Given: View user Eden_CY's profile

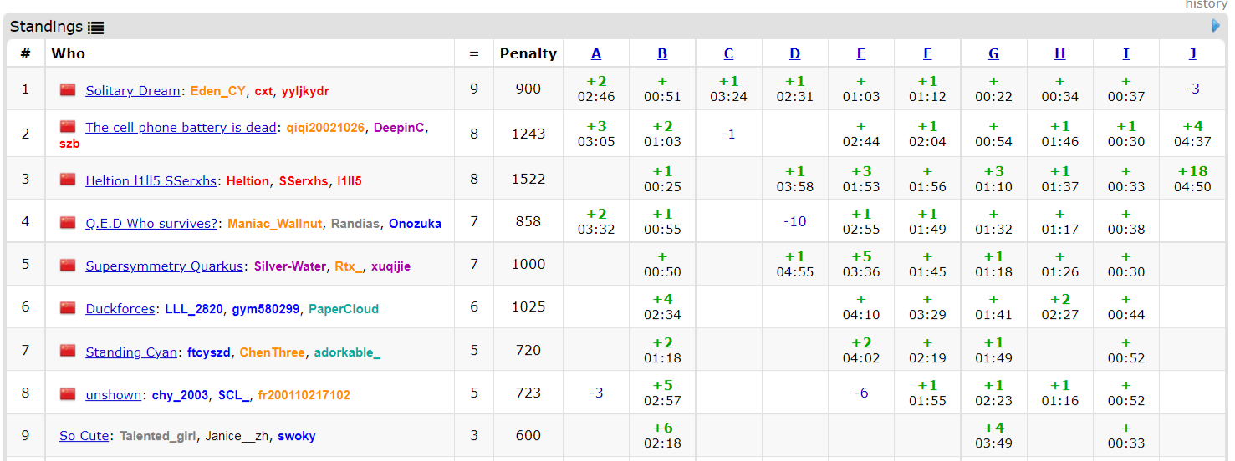Looking at the screenshot, I should 218,90.
